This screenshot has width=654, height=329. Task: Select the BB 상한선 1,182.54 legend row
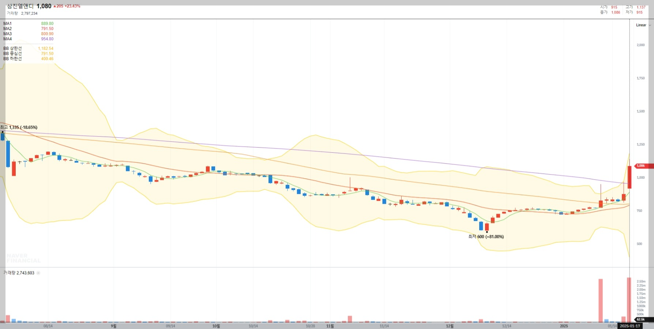[28, 48]
